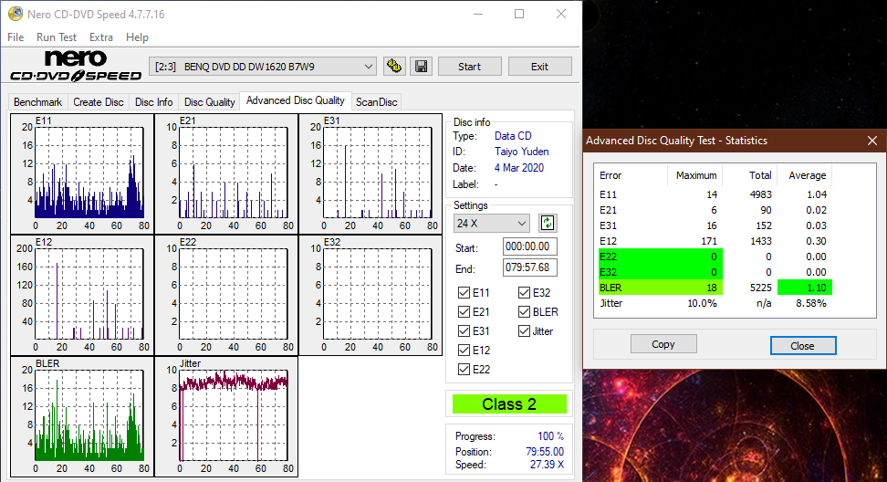This screenshot has width=887, height=482.
Task: Click the position value 79:55.00
Action: pos(545,452)
